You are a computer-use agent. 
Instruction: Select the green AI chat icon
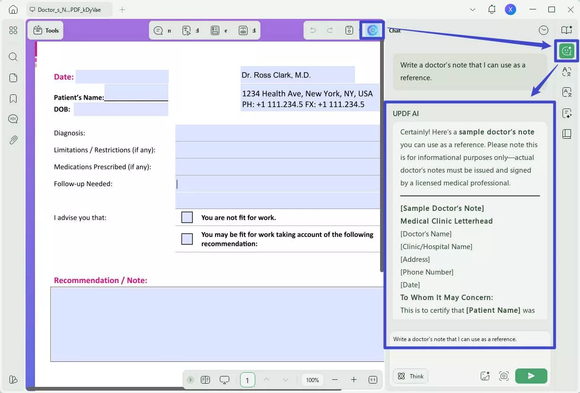point(566,51)
